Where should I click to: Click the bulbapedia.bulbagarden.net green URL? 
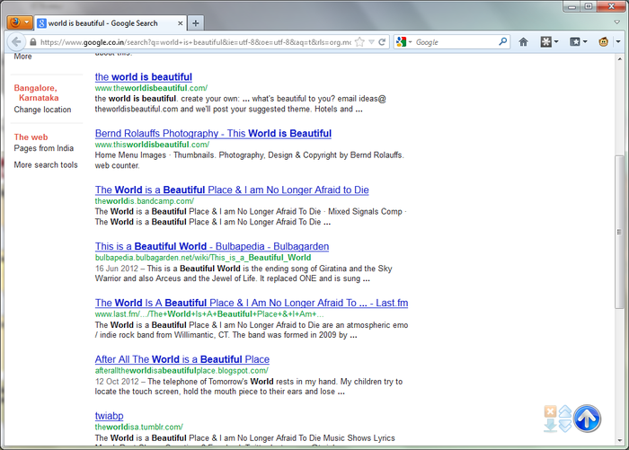(x=203, y=258)
